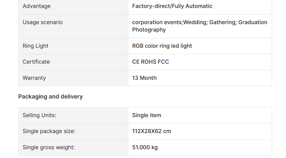Click the Certificate label cell
The width and height of the screenshot is (286, 158).
click(x=73, y=62)
